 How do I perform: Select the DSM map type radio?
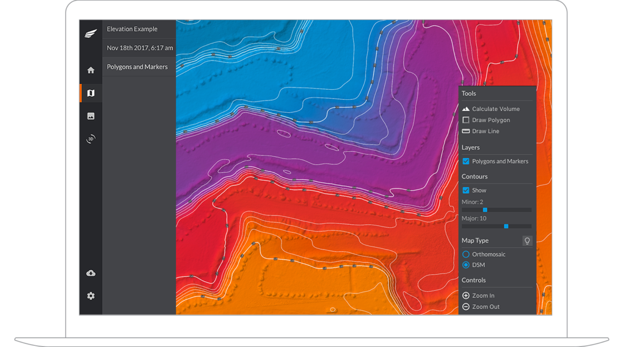[x=466, y=265]
